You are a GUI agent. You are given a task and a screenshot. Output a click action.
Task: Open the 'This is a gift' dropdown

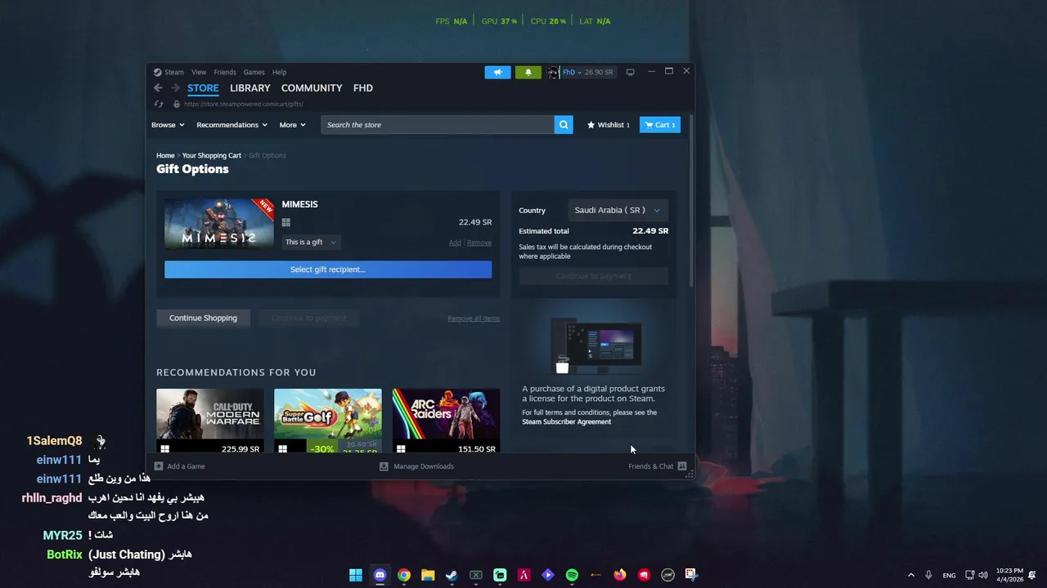tap(310, 242)
